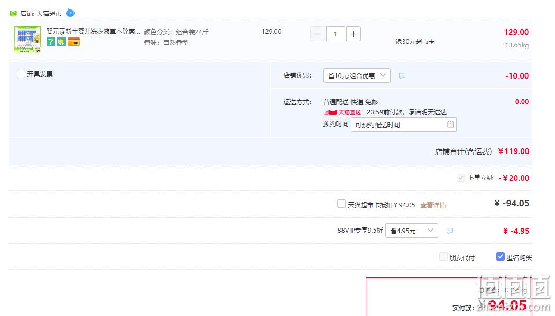Click the green 7-day return badge under product title
This screenshot has width=555, height=316.
pyautogui.click(x=51, y=42)
